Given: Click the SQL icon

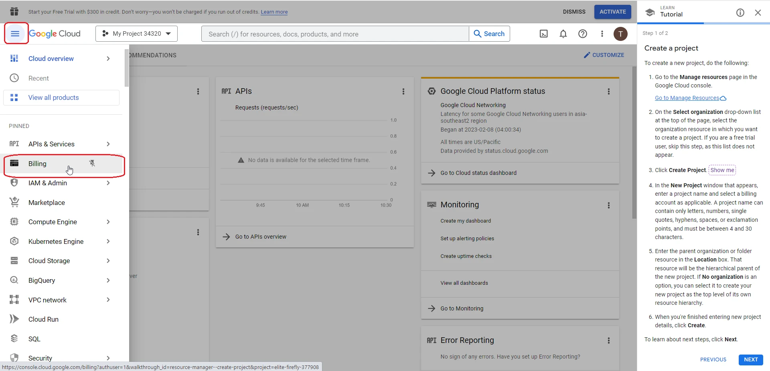Looking at the screenshot, I should [x=14, y=339].
